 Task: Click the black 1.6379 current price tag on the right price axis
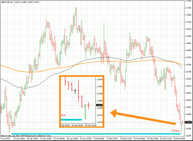point(188,122)
